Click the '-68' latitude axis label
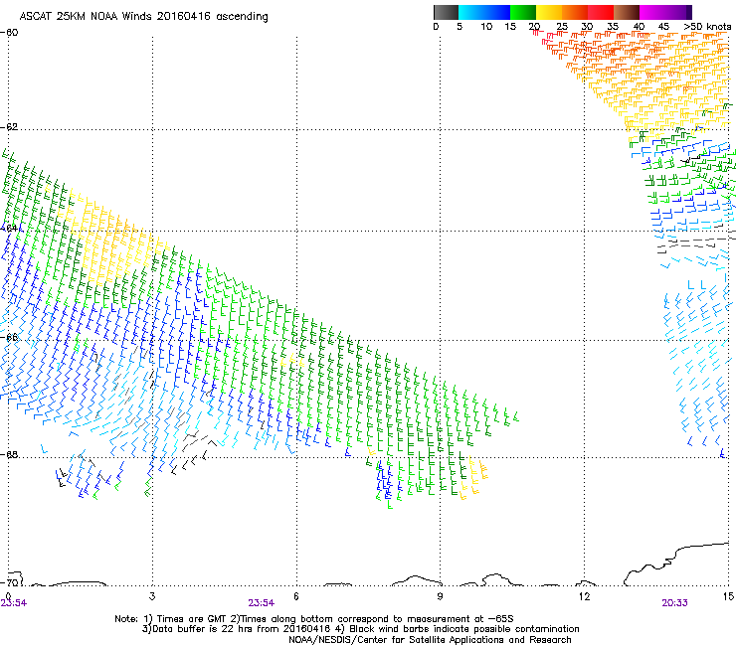The image size is (736, 646). [9, 455]
